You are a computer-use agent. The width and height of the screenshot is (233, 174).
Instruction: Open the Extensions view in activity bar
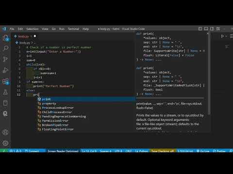click(5, 81)
